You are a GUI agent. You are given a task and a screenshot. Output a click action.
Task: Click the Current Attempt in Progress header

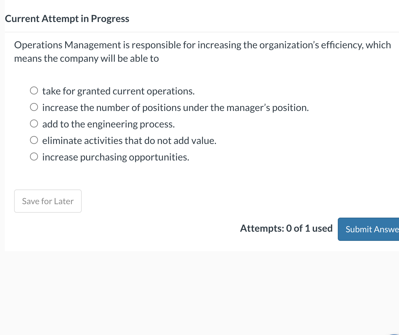click(67, 18)
